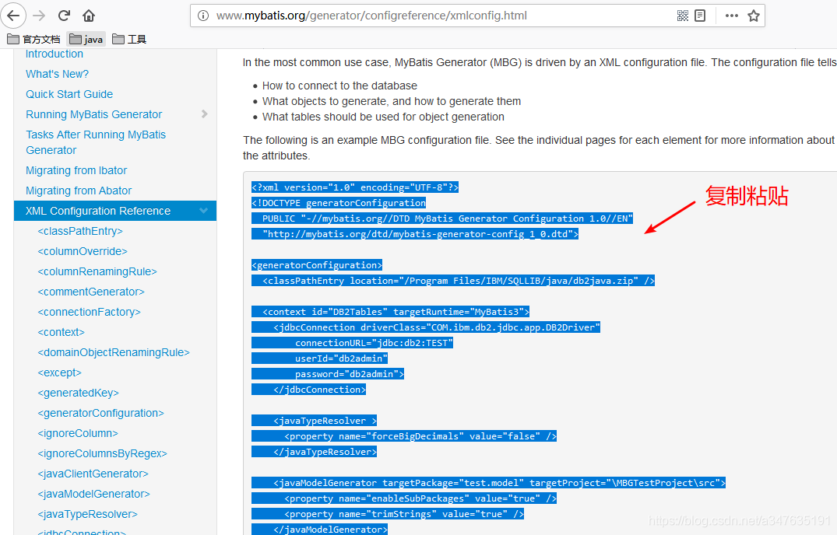The image size is (837, 535).
Task: Open the site info icon in address bar
Action: pyautogui.click(x=203, y=16)
